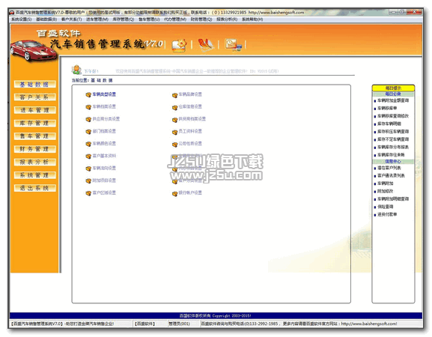Screen dimensions: 432x337
Task: Select 客户关系 in left sidebar
Action: pyautogui.click(x=34, y=97)
